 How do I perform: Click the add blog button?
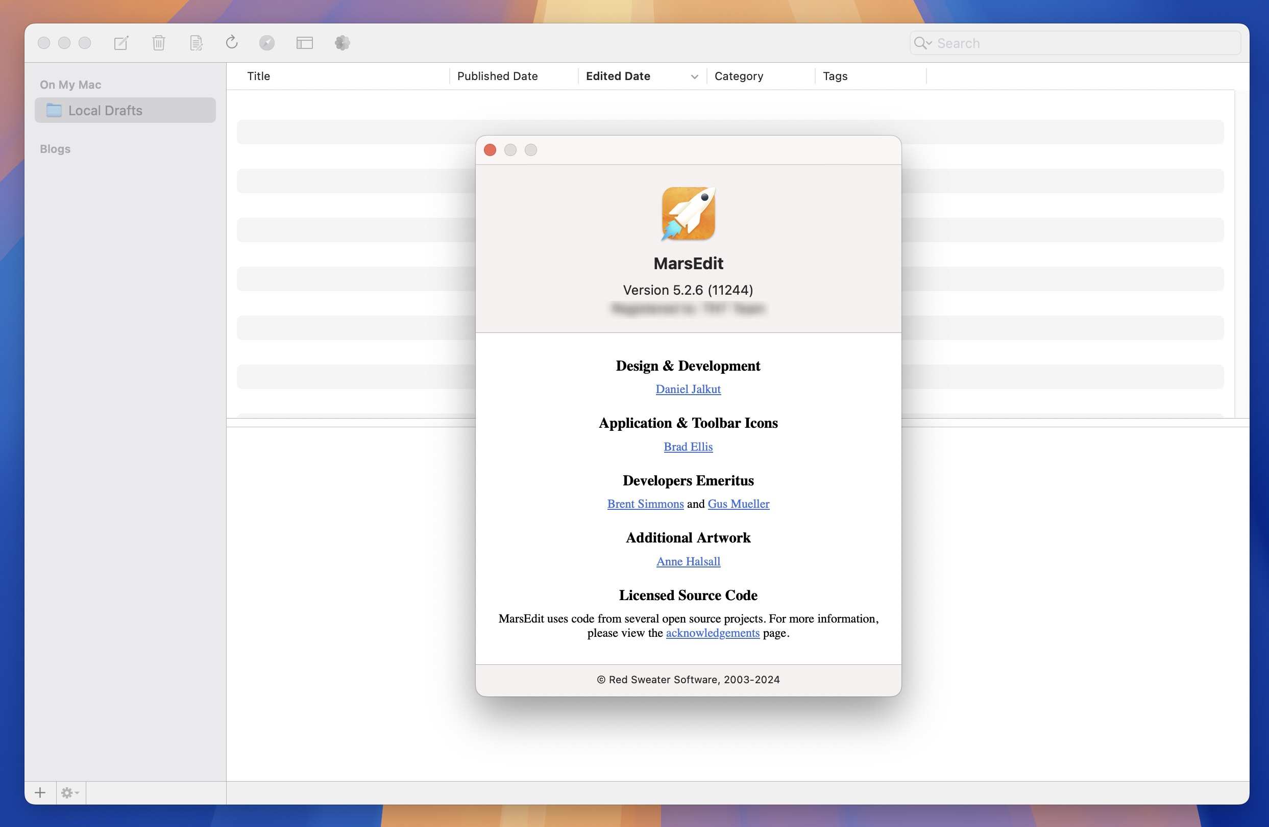click(40, 792)
